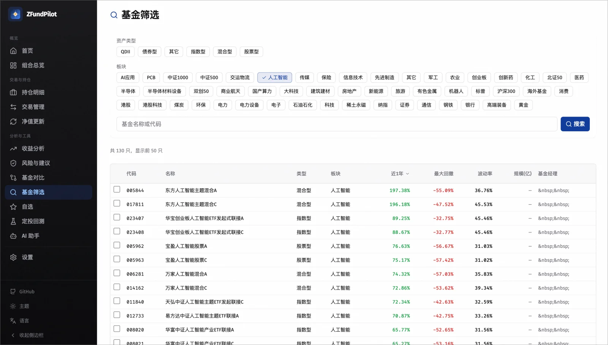Viewport: 608px width, 345px height.
Task: Open the 首页 home icon
Action: click(x=13, y=51)
